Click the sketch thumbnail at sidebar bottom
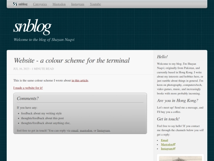Screen dimensions: 214x161 click(180, 158)
